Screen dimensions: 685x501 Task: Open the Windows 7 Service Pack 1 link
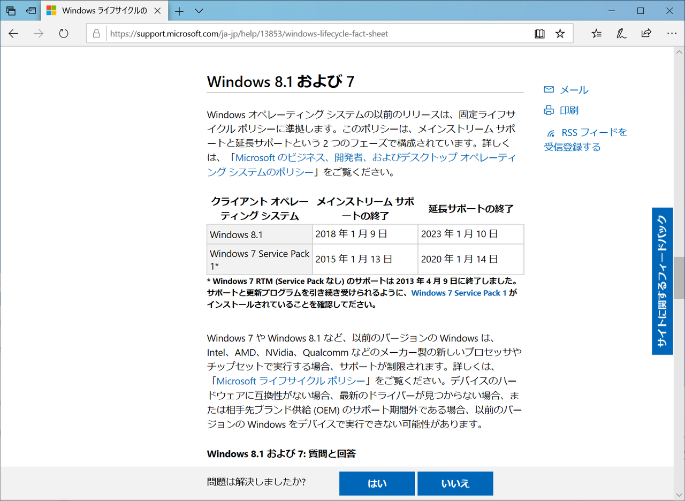(x=459, y=293)
